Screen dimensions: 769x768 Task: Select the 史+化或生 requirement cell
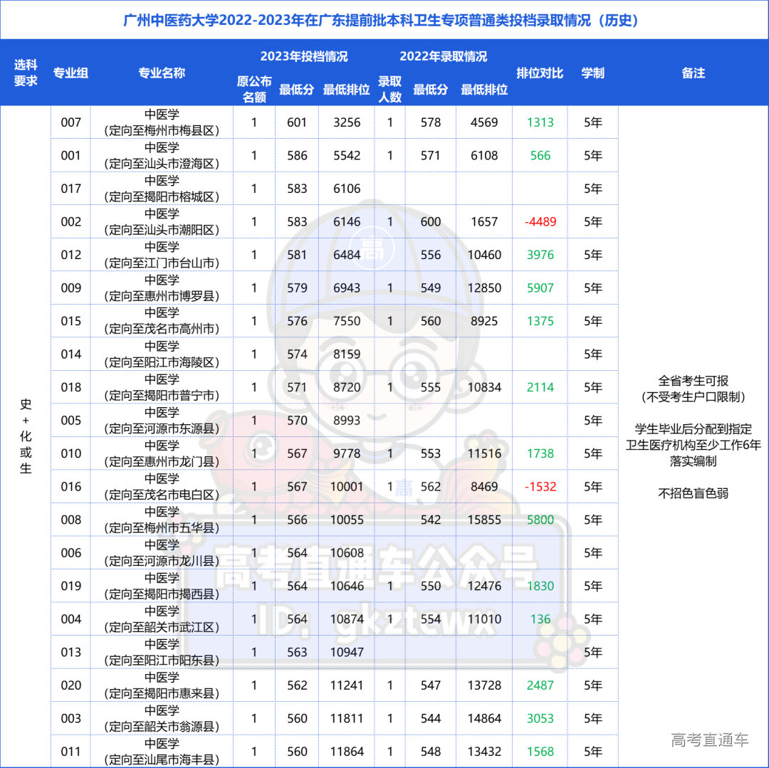(x=24, y=436)
